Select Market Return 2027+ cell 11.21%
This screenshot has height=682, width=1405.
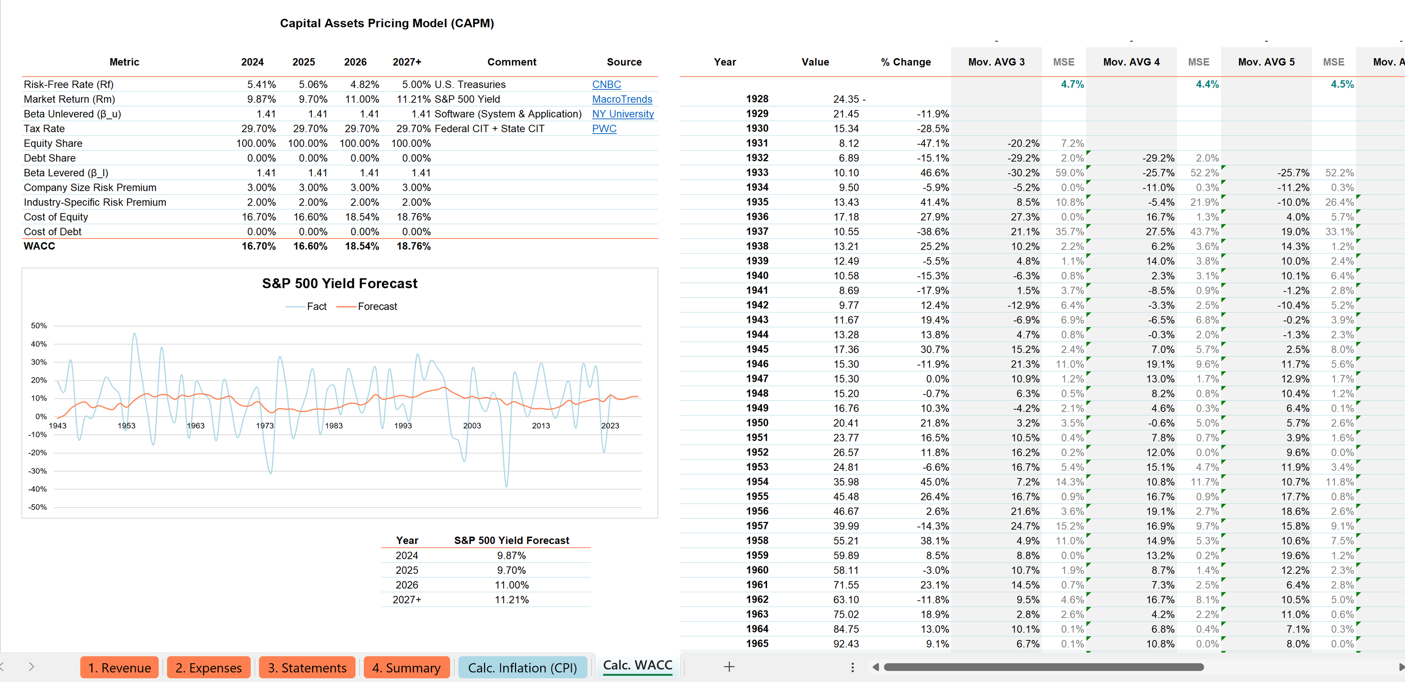pos(413,99)
